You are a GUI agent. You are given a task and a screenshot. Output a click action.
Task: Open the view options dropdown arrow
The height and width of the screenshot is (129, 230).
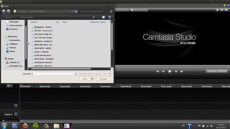click(x=98, y=17)
